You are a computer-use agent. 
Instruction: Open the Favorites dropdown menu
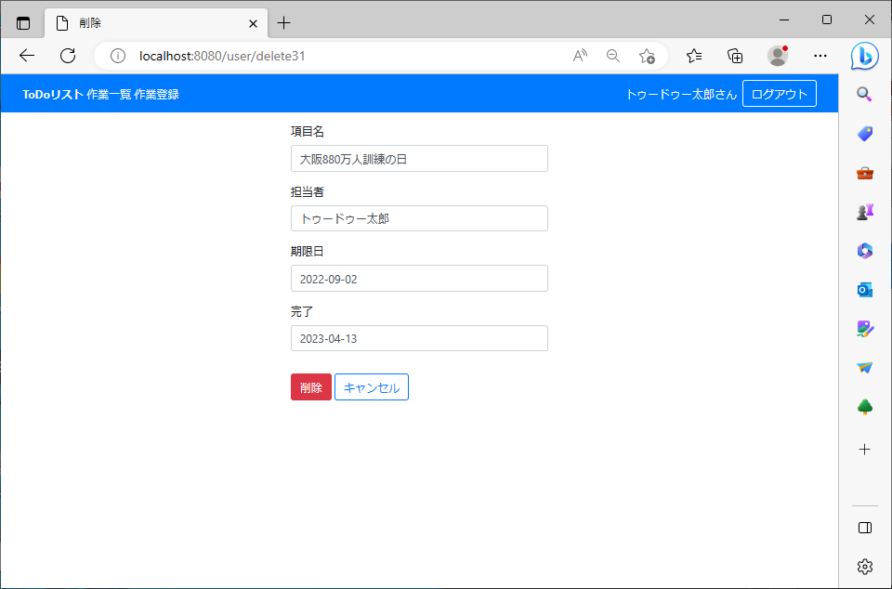click(x=693, y=56)
